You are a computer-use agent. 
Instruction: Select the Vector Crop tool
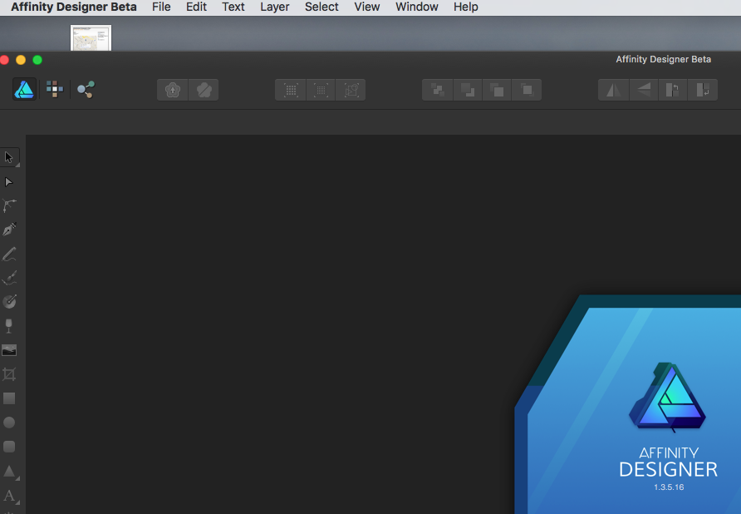click(x=9, y=374)
